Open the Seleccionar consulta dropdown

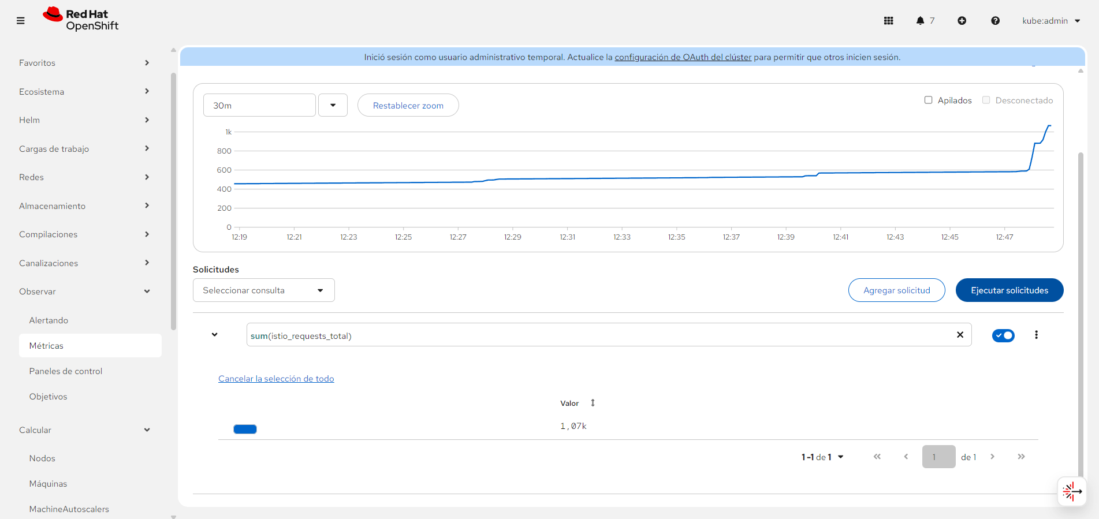click(263, 290)
